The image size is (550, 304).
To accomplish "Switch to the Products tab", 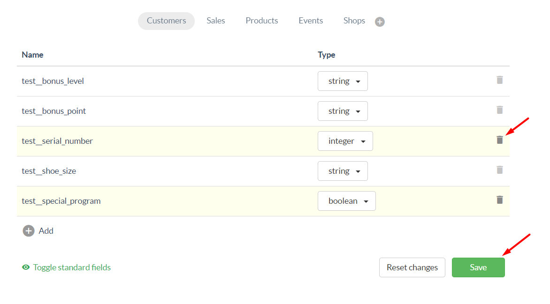I will (x=261, y=21).
